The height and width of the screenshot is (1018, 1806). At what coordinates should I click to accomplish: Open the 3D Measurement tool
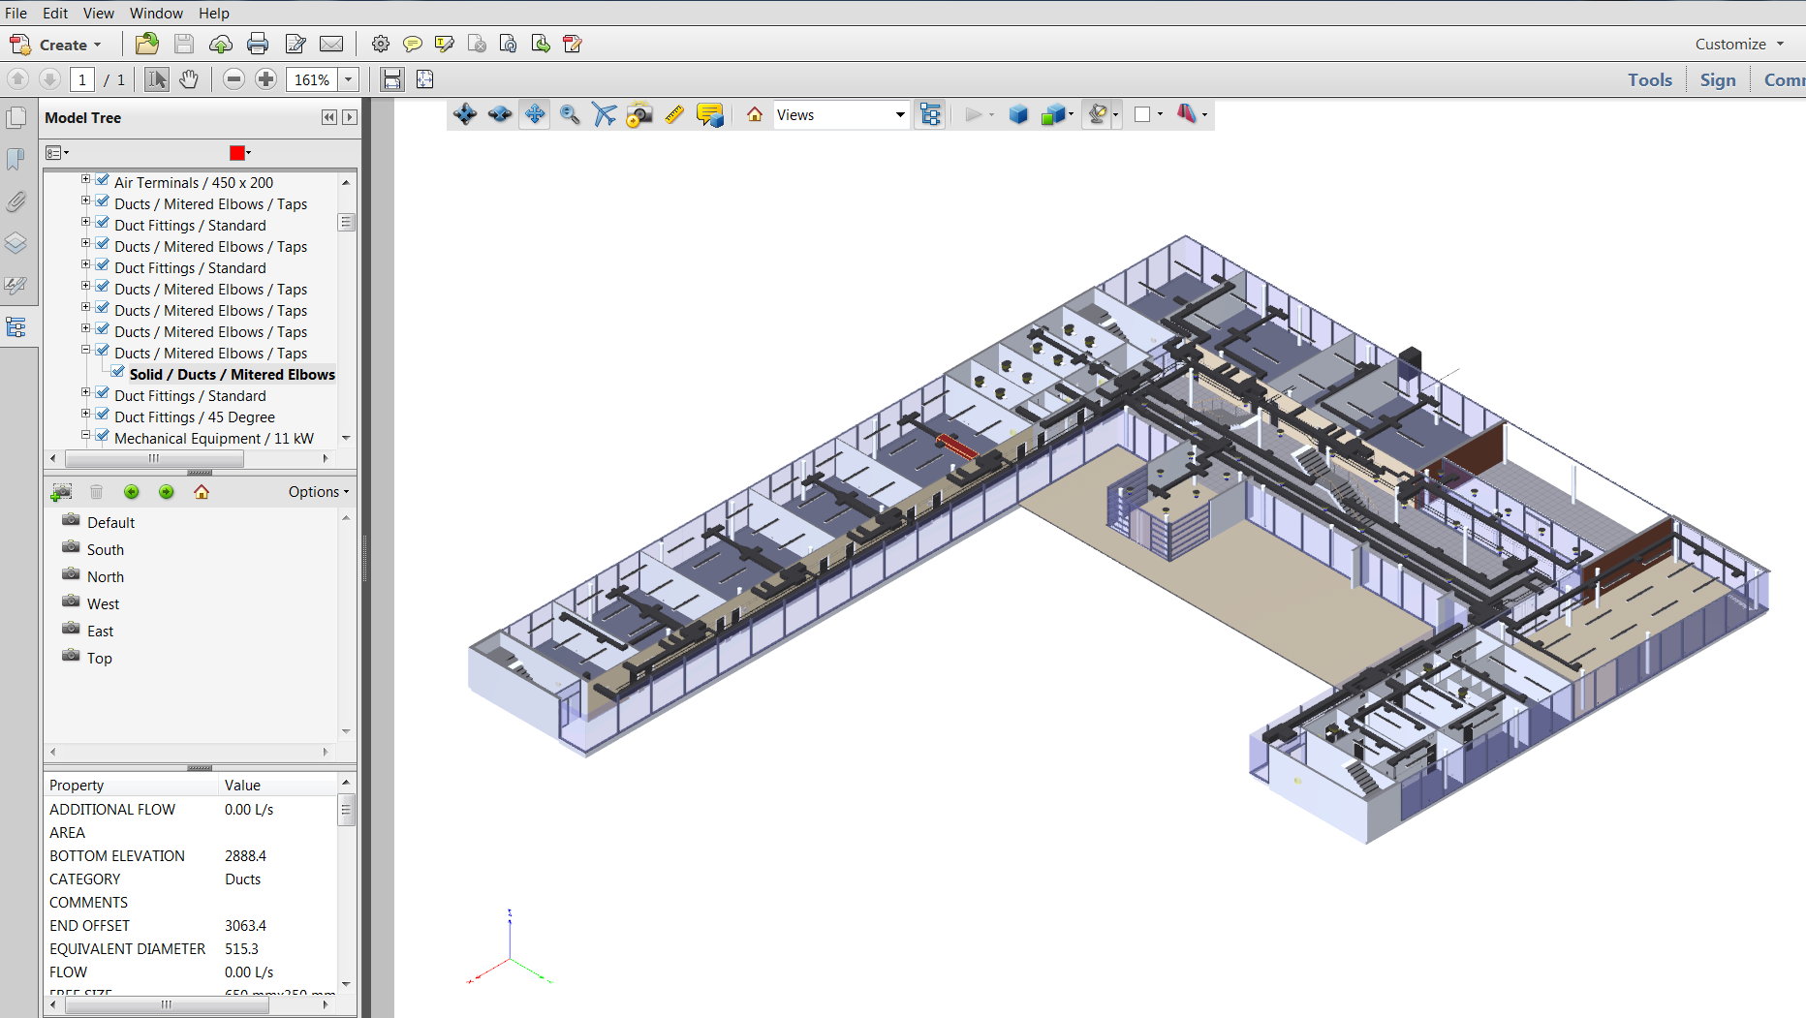(x=674, y=114)
